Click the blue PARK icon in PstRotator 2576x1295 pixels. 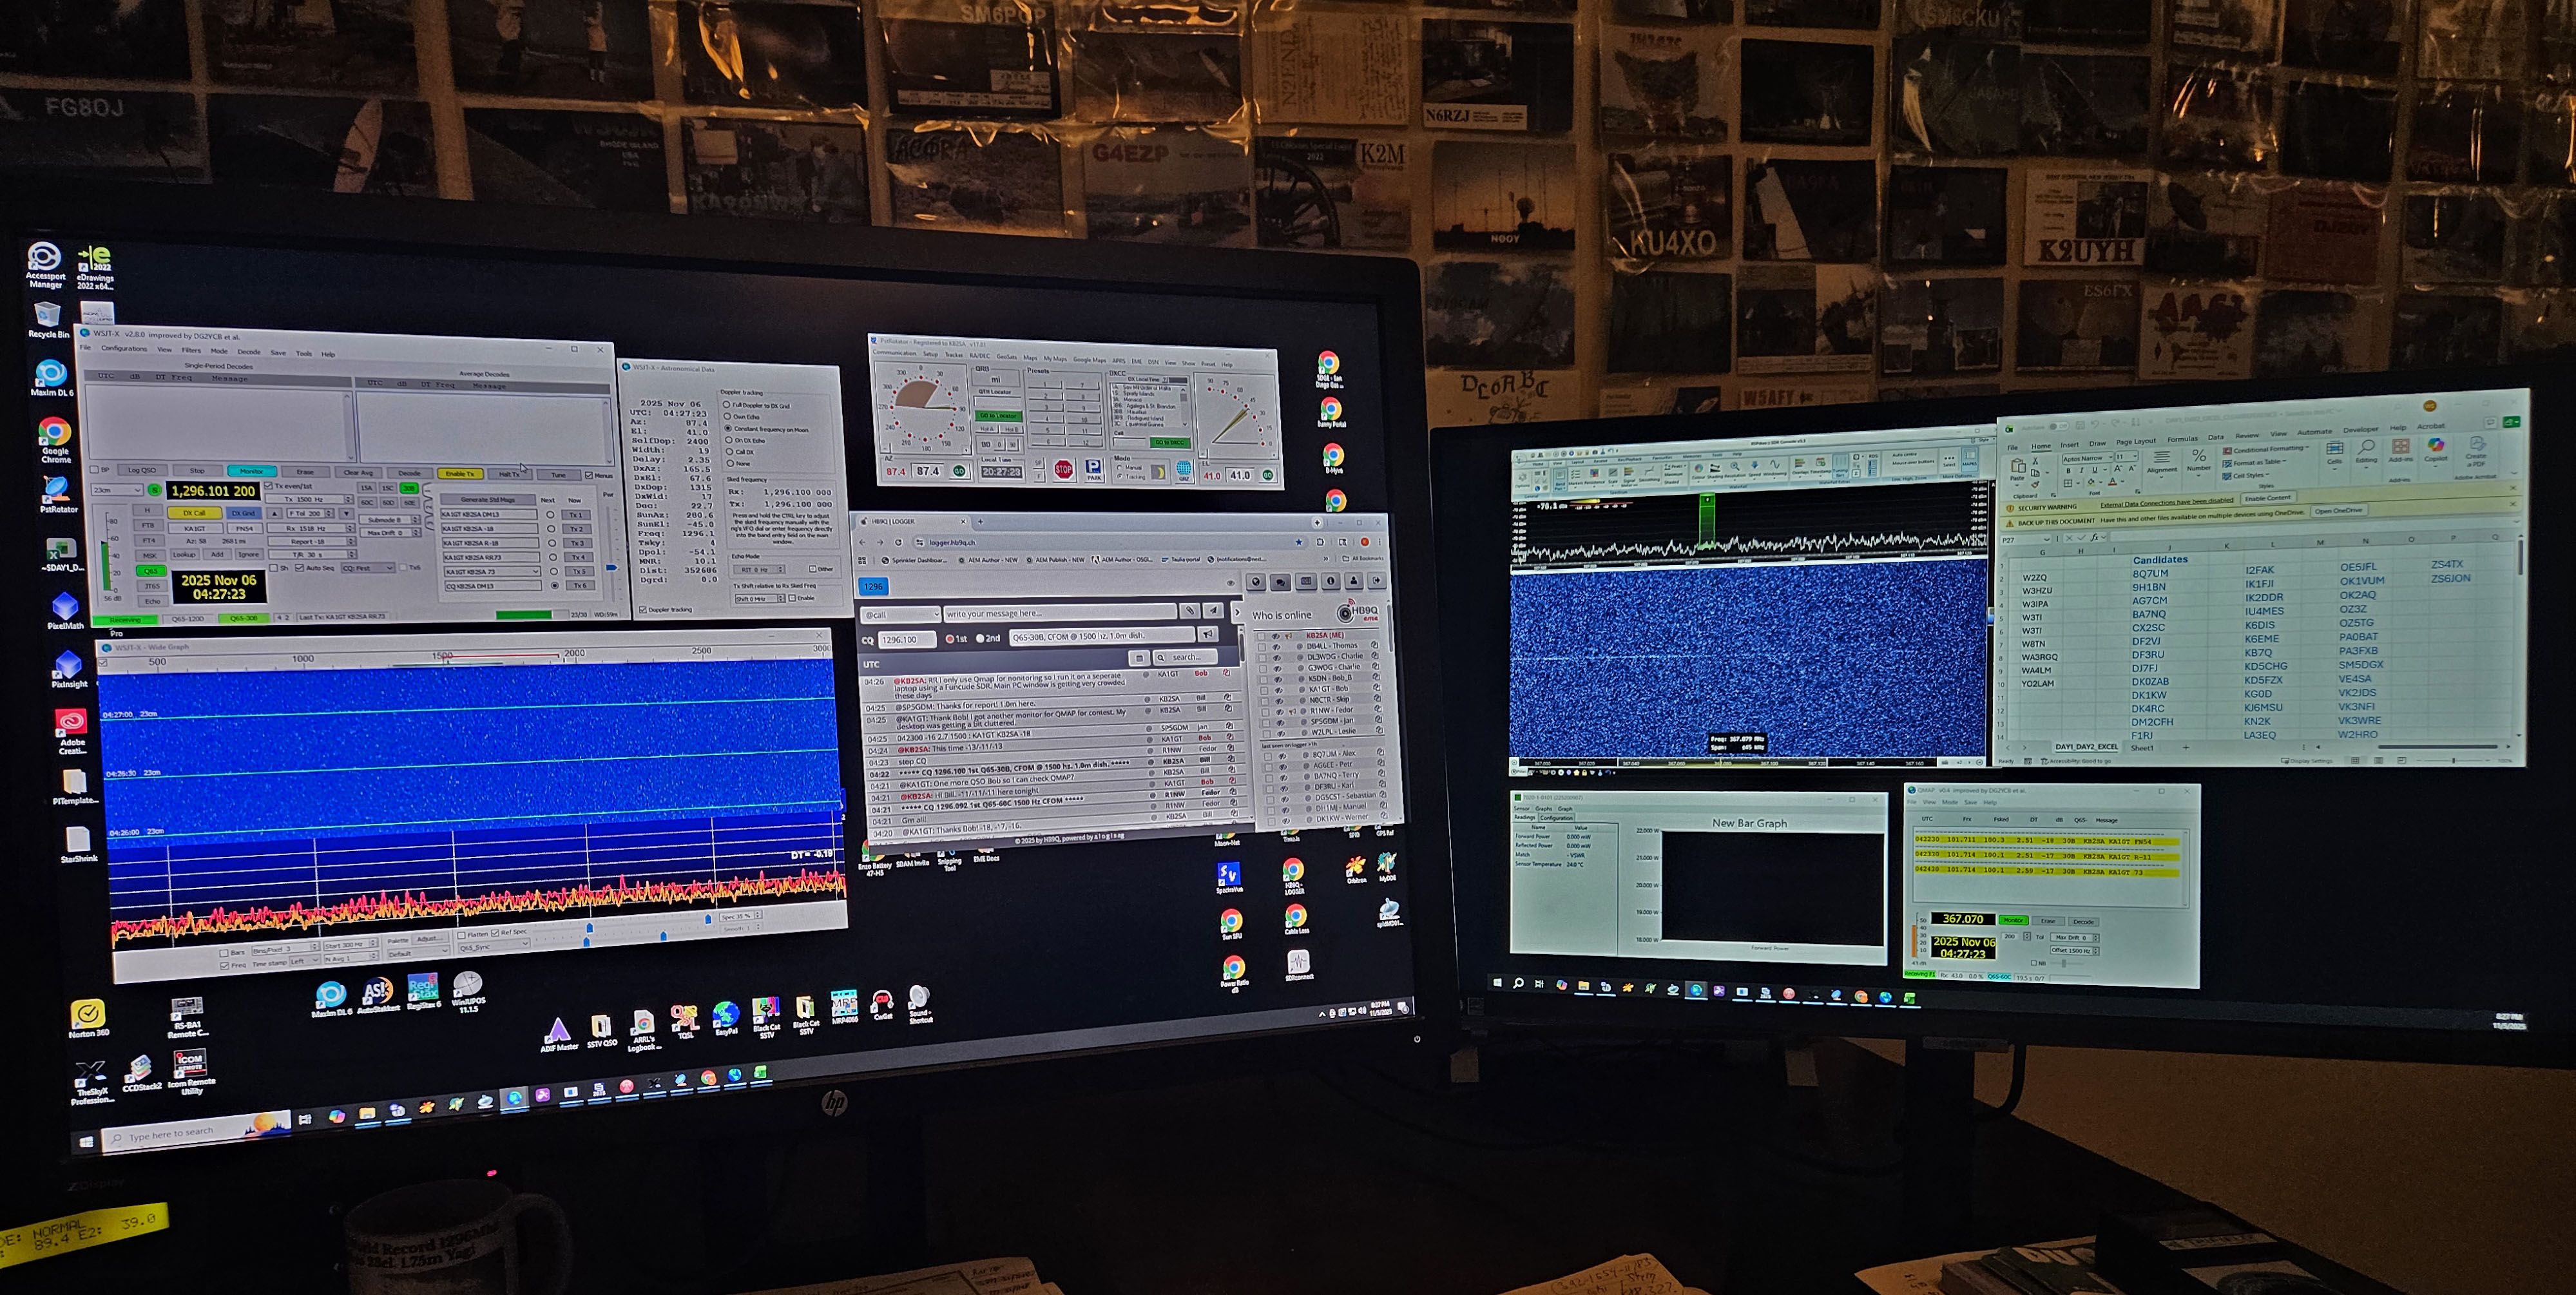1093,469
